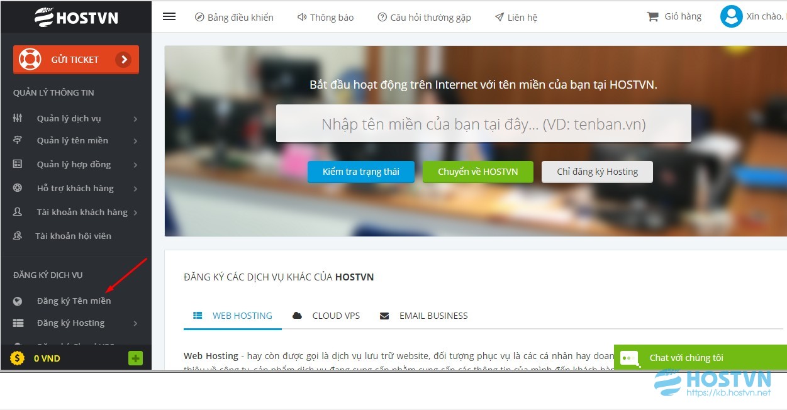The image size is (787, 410).
Task: Click the HOSTVN logo in sidebar header
Action: point(76,17)
